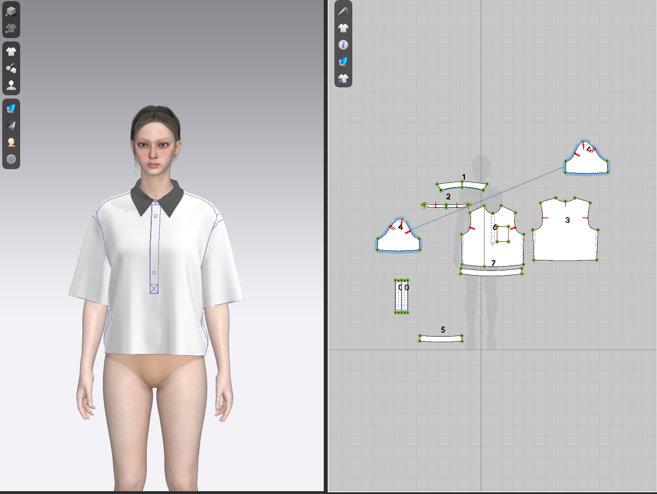Select horizontal strip pattern piece labeled 5
Screen dimensions: 657x494
point(441,338)
